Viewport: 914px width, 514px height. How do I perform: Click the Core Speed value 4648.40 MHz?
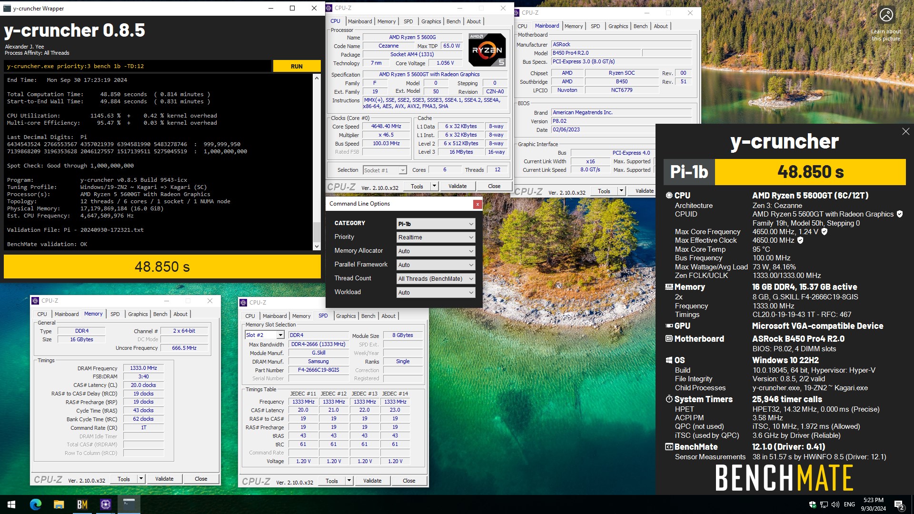[x=386, y=127]
